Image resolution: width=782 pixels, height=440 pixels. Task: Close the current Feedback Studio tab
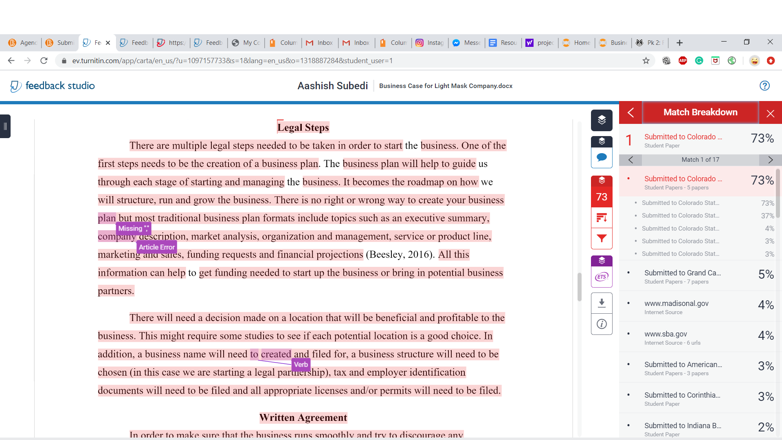pyautogui.click(x=108, y=43)
